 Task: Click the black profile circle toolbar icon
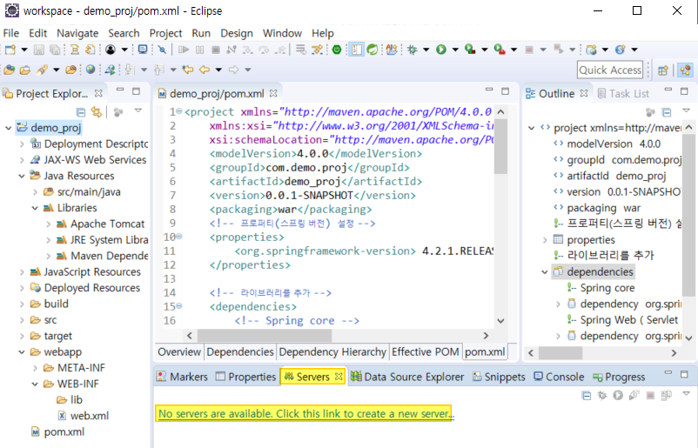pos(111,50)
